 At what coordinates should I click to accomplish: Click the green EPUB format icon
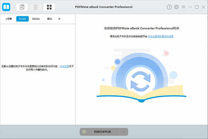pyautogui.click(x=84, y=132)
